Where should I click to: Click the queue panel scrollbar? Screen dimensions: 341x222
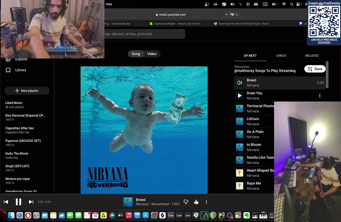click(327, 75)
